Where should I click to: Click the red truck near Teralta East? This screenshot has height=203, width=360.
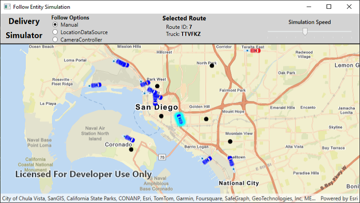255,51
